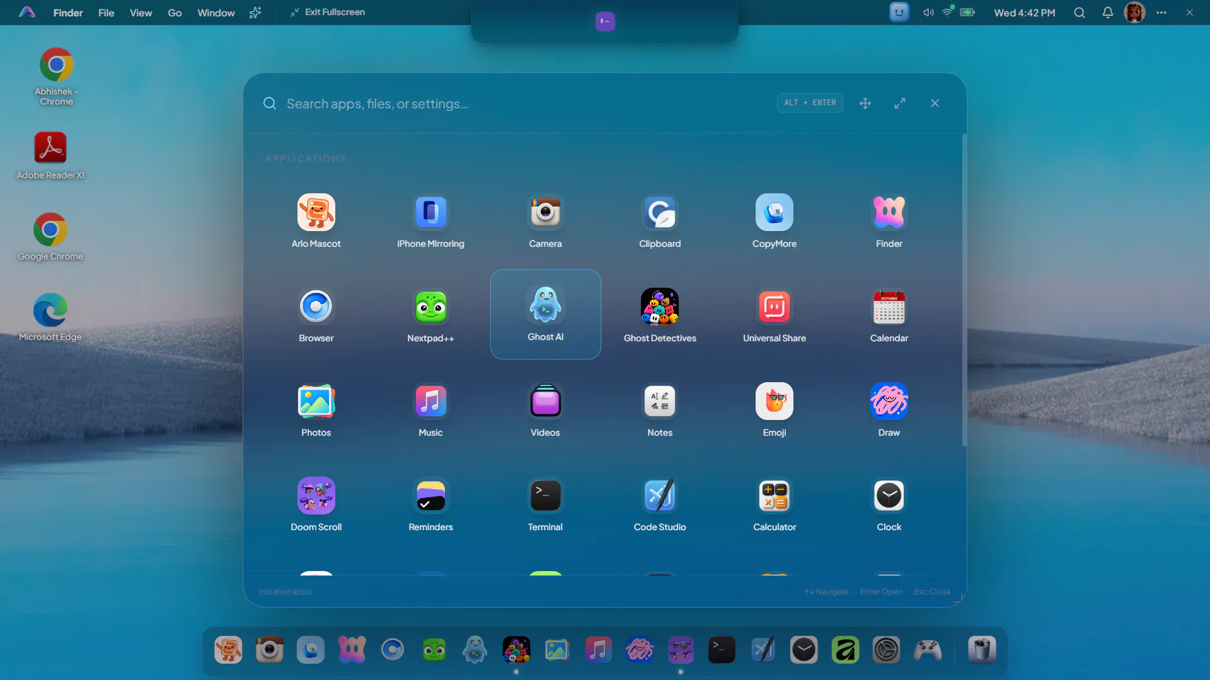Launch iPhone Mirroring app in the launcher
Screen dimensions: 1210x680
click(430, 220)
